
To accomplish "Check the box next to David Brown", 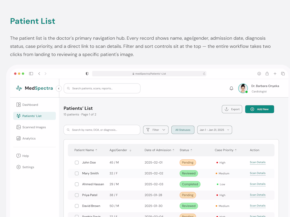I will [77, 206].
